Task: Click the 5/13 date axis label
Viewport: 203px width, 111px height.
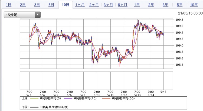Action: (137, 95)
